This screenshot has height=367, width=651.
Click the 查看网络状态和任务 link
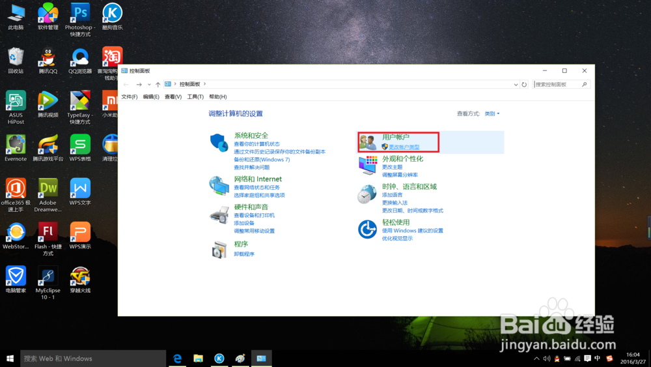click(256, 188)
